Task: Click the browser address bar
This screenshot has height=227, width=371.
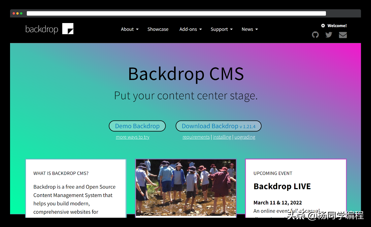Action: tap(176, 14)
